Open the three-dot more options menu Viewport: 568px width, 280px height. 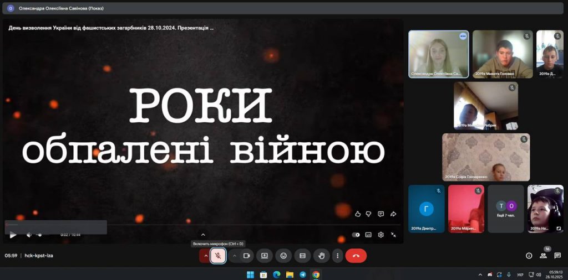tap(337, 256)
